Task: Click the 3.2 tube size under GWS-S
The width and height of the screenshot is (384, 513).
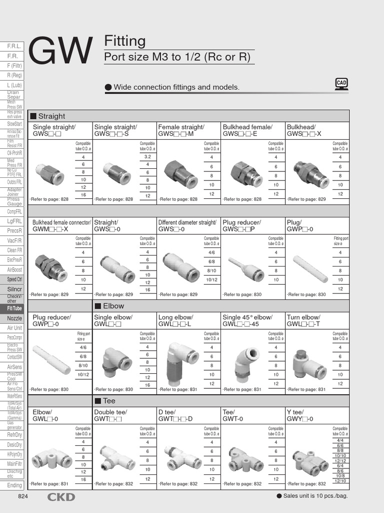Action: [x=147, y=157]
